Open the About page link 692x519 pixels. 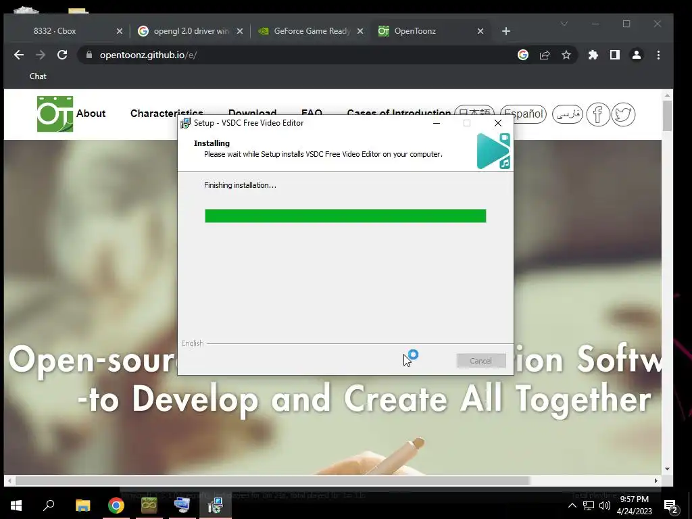tap(91, 114)
